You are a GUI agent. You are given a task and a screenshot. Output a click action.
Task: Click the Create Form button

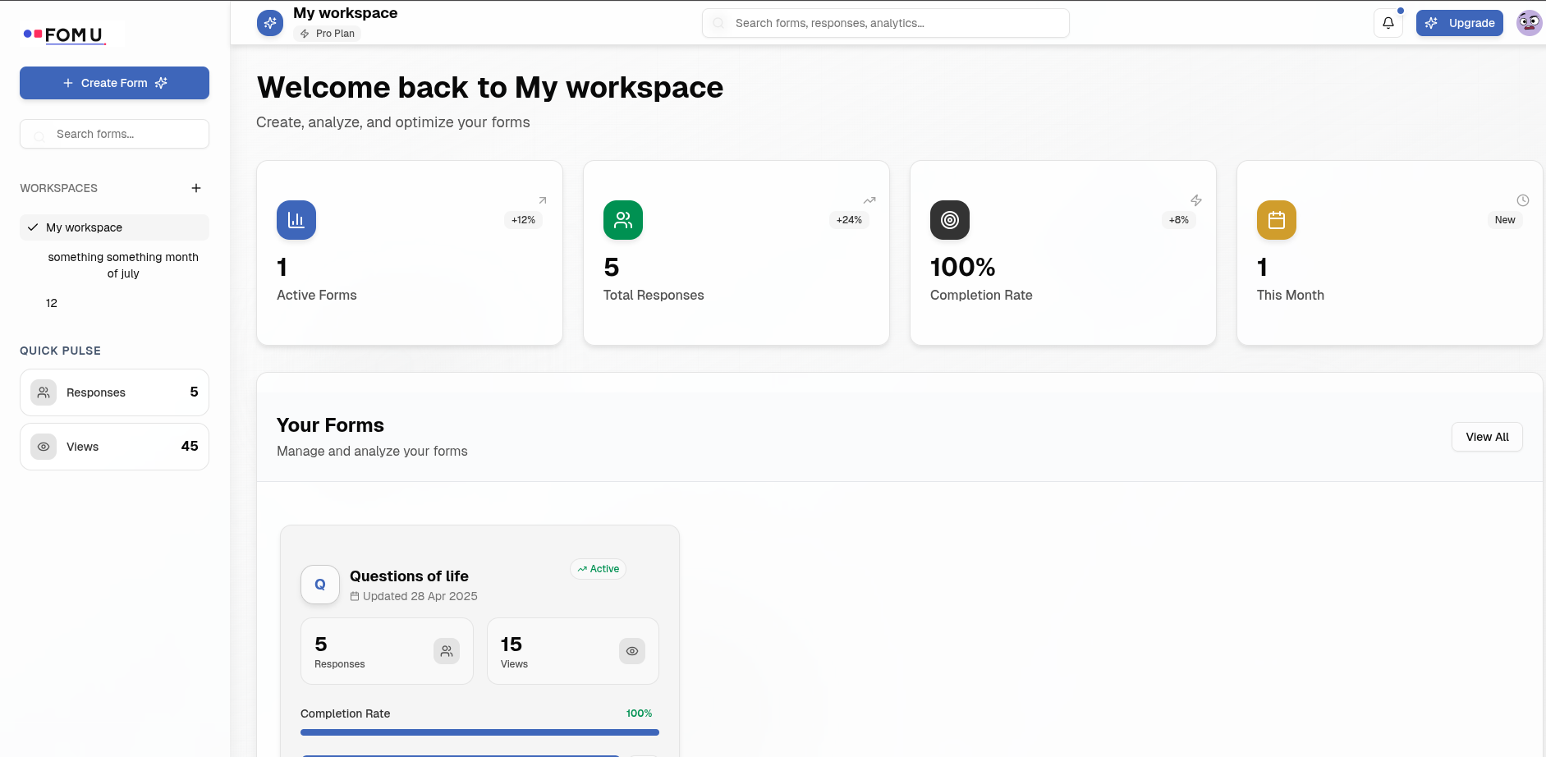click(x=114, y=83)
